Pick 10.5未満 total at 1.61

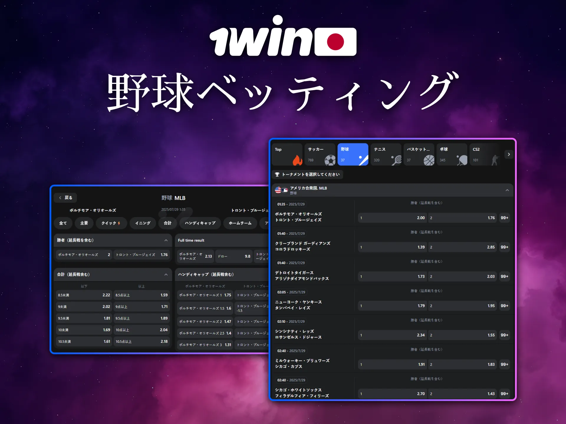tap(84, 342)
